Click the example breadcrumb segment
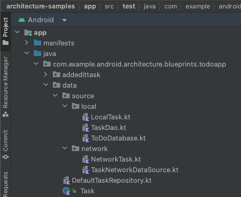Viewport: 241px width, 197px height. [198, 6]
